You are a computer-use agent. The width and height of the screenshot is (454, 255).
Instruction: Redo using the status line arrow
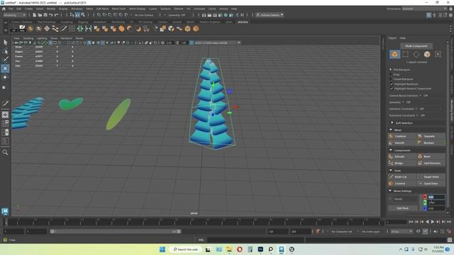point(56,15)
